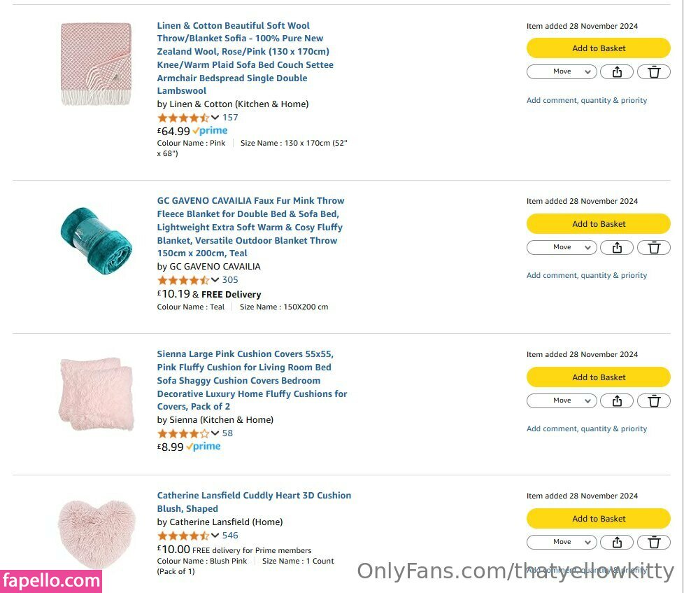Share the Sienna pink cushion covers item
Image resolution: width=684 pixels, height=593 pixels.
[x=617, y=400]
